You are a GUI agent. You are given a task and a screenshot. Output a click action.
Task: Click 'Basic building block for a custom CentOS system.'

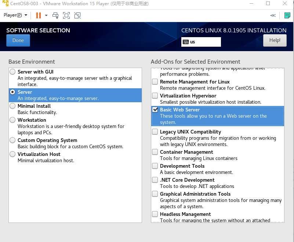click(x=70, y=146)
